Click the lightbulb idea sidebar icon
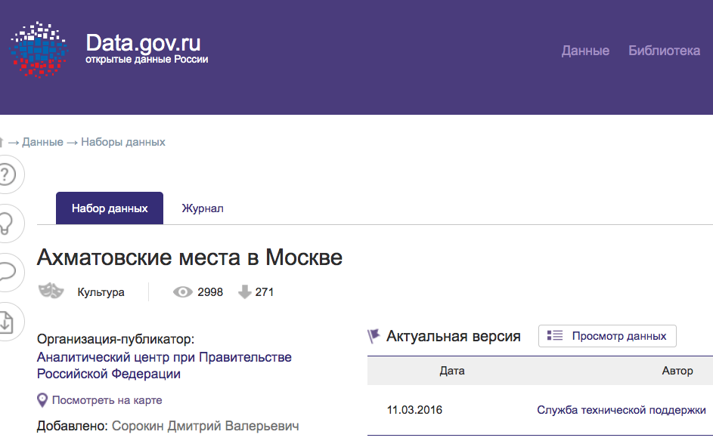This screenshot has height=447, width=713. tap(7, 223)
